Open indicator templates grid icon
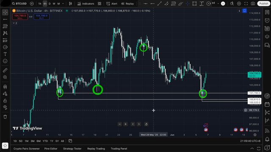 [x=100, y=4]
